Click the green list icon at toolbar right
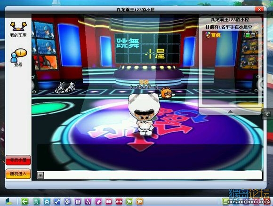Screen dimensions: 273x206 (x=225, y=202)
